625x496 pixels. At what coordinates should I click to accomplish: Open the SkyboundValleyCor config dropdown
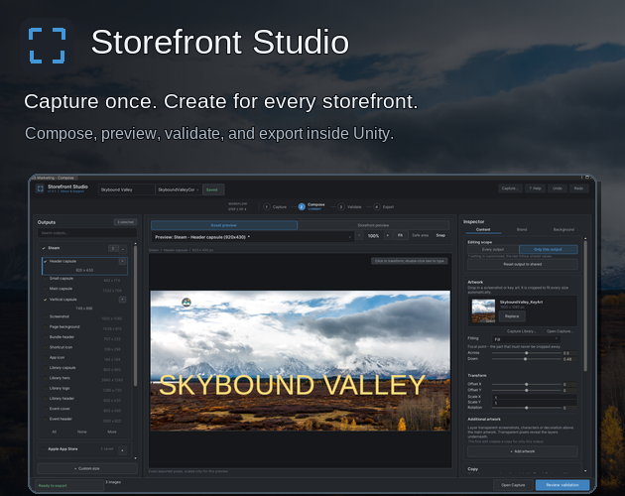[x=179, y=189]
